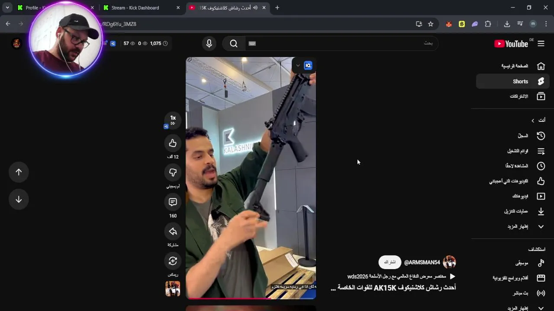
Task: Open the media control toolbar button
Action: pos(520,24)
